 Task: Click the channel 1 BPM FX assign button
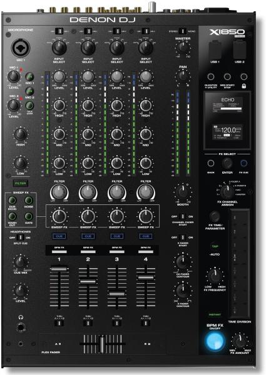coord(59,252)
